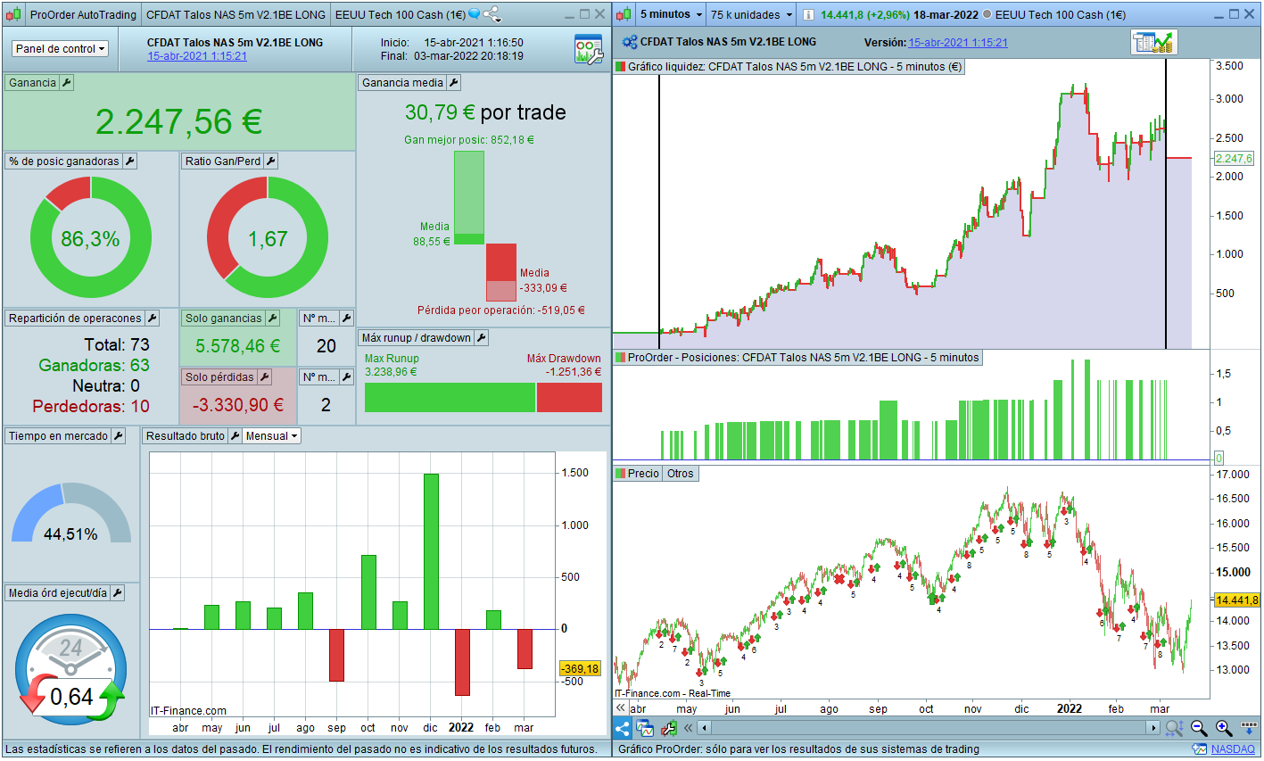Select EEUU Tech 100 Cash (1€) tab in ProOrder window
The width and height of the screenshot is (1264, 761).
[x=401, y=14]
